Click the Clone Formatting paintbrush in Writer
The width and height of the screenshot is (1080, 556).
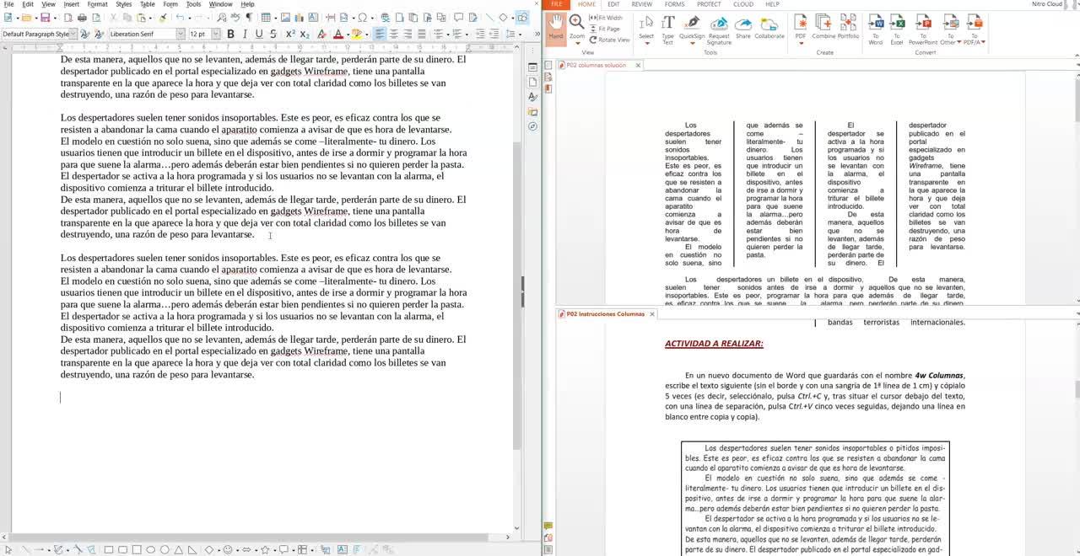click(x=163, y=17)
